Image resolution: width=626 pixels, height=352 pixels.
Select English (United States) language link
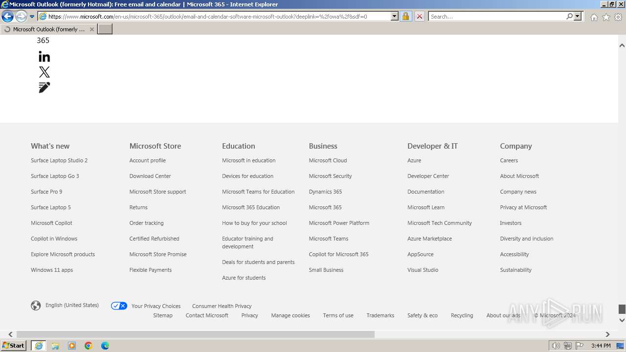pyautogui.click(x=72, y=305)
